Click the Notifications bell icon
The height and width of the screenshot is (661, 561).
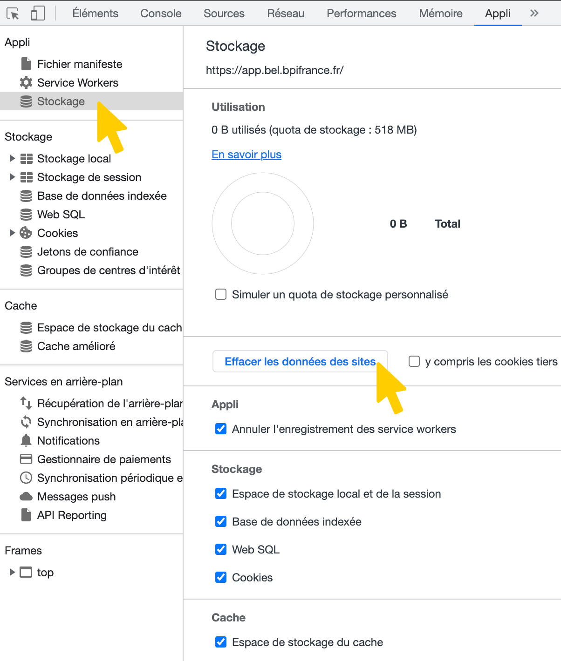(x=26, y=440)
